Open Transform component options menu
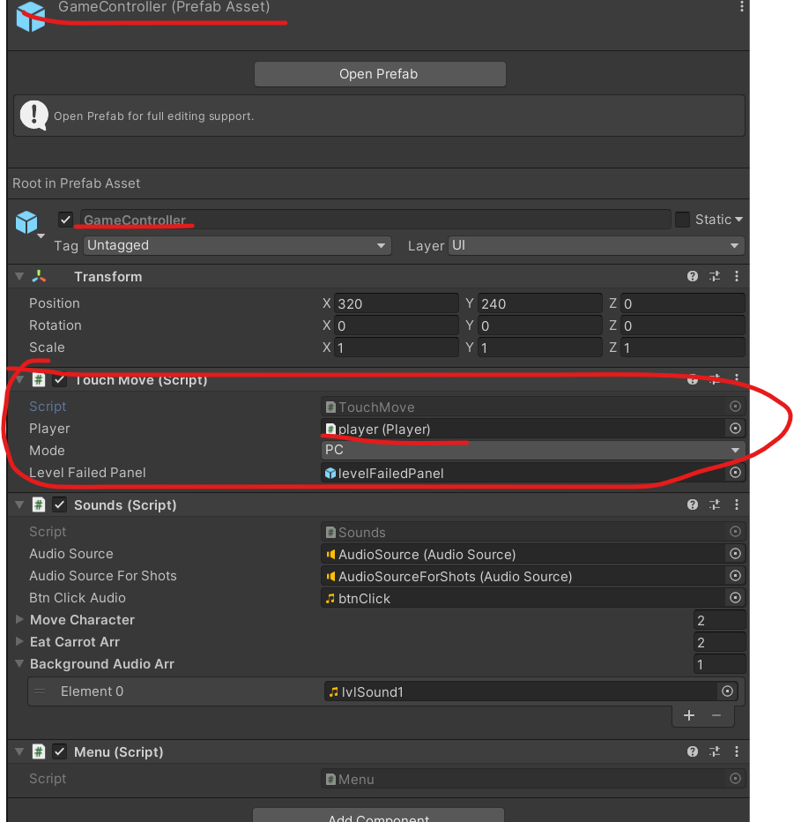This screenshot has width=794, height=822. pos(737,276)
